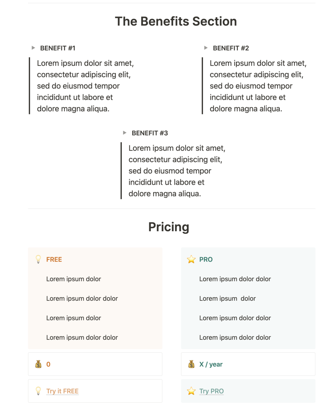Expand the BENEFIT #1 toggle arrow
This screenshot has height=408, width=328.
tap(33, 48)
